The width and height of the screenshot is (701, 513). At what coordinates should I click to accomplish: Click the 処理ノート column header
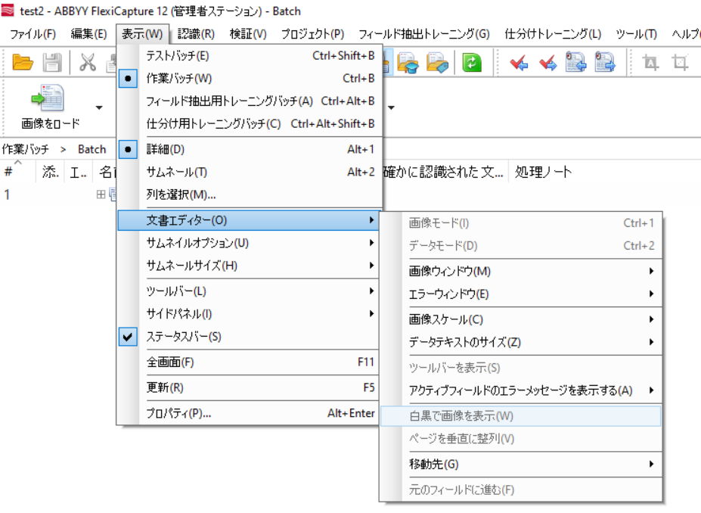(543, 171)
